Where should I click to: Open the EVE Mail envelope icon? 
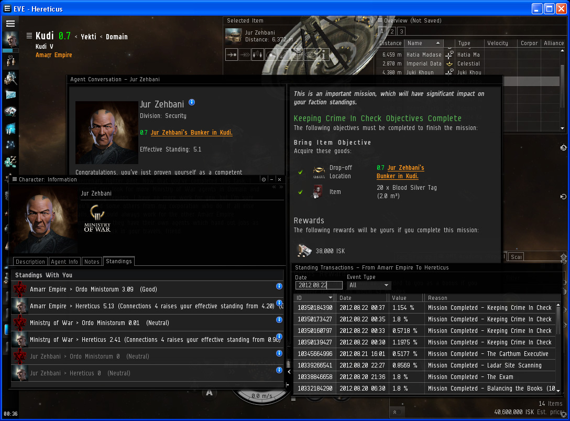tap(10, 95)
